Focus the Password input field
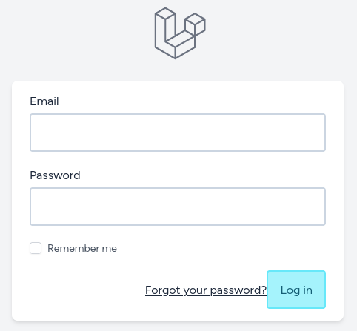Screen dimensions: 357x331 click(178, 207)
